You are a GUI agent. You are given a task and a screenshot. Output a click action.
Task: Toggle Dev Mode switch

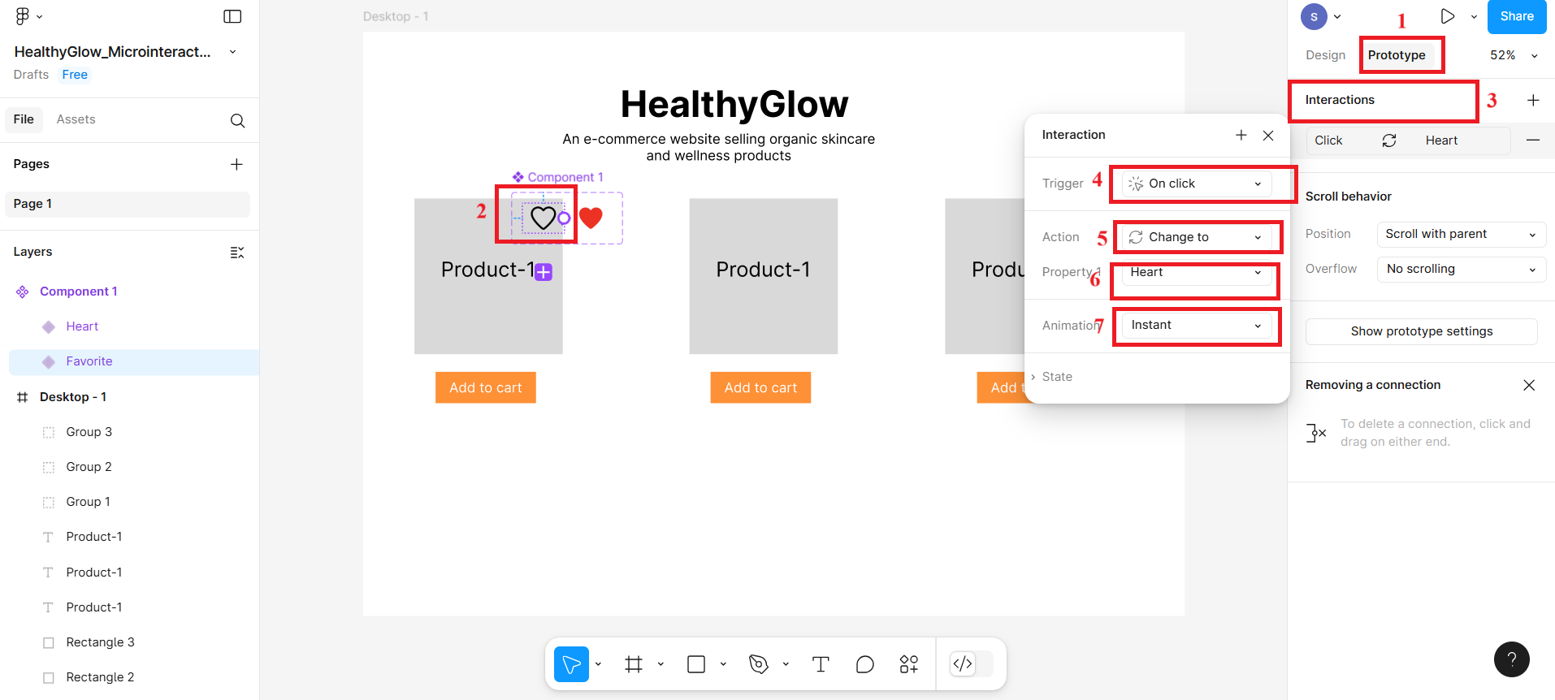pos(972,664)
